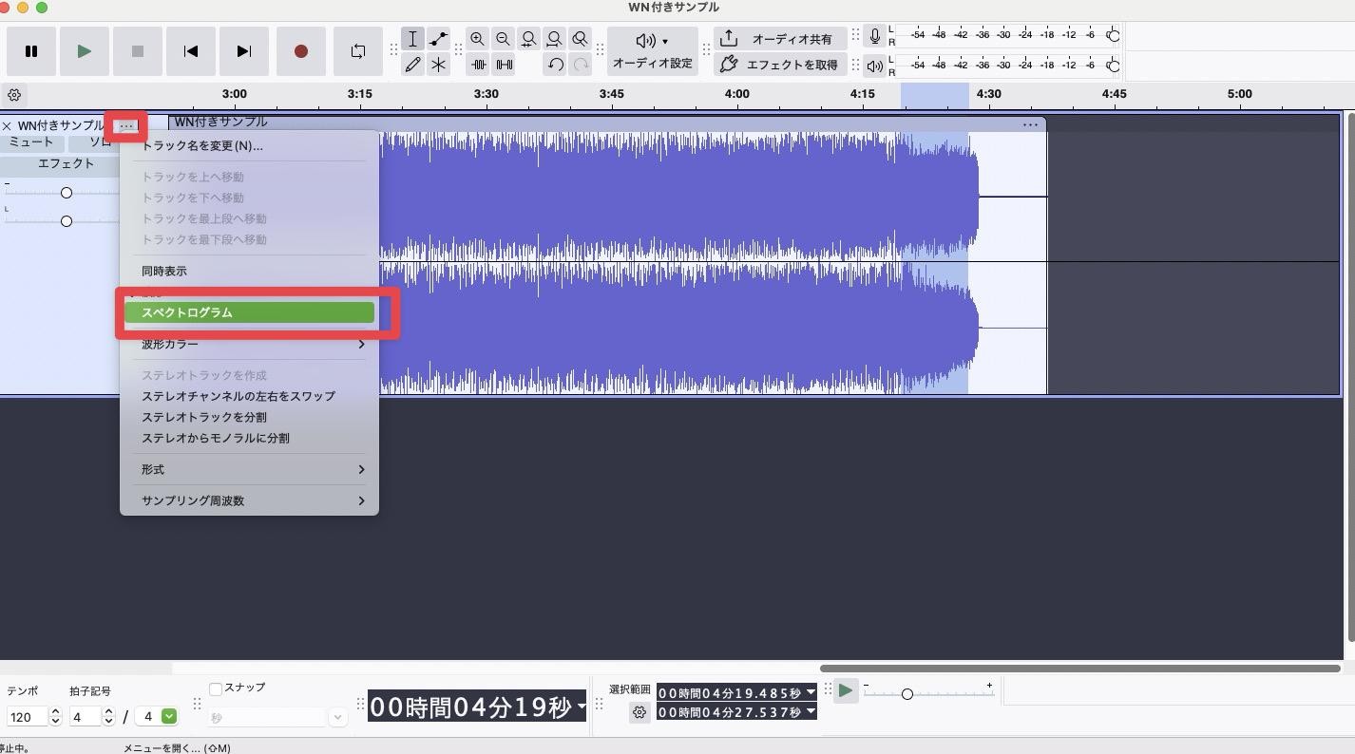Select スペクトログラム from the track menu
The height and width of the screenshot is (754, 1355).
(249, 312)
